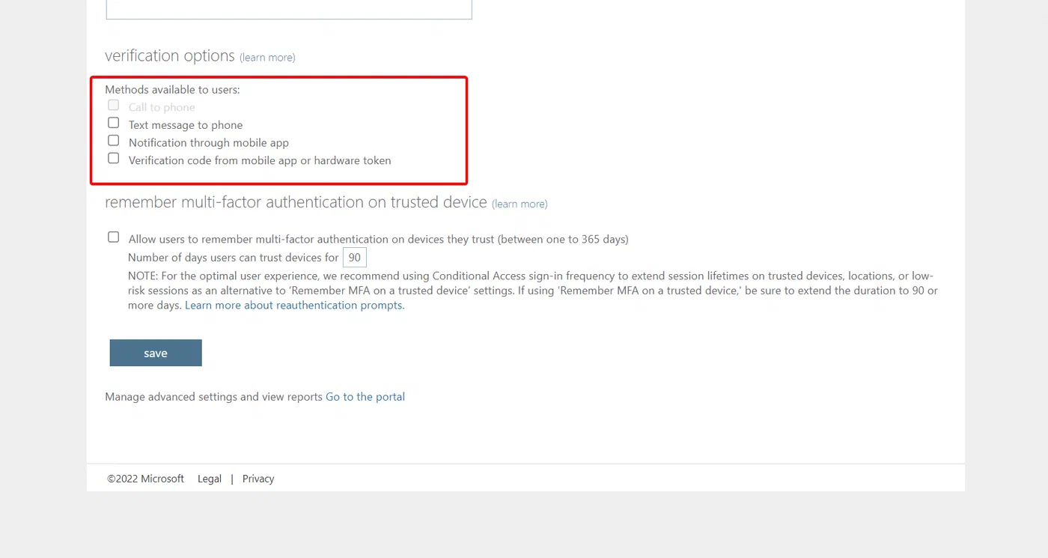
Task: Toggle Allow users to remember MFA checkbox
Action: [114, 237]
